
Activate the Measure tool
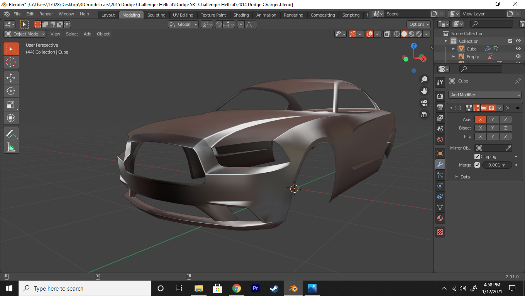pos(11,147)
